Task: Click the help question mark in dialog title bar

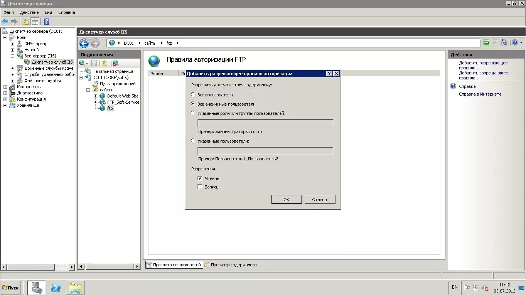Action: (x=329, y=73)
